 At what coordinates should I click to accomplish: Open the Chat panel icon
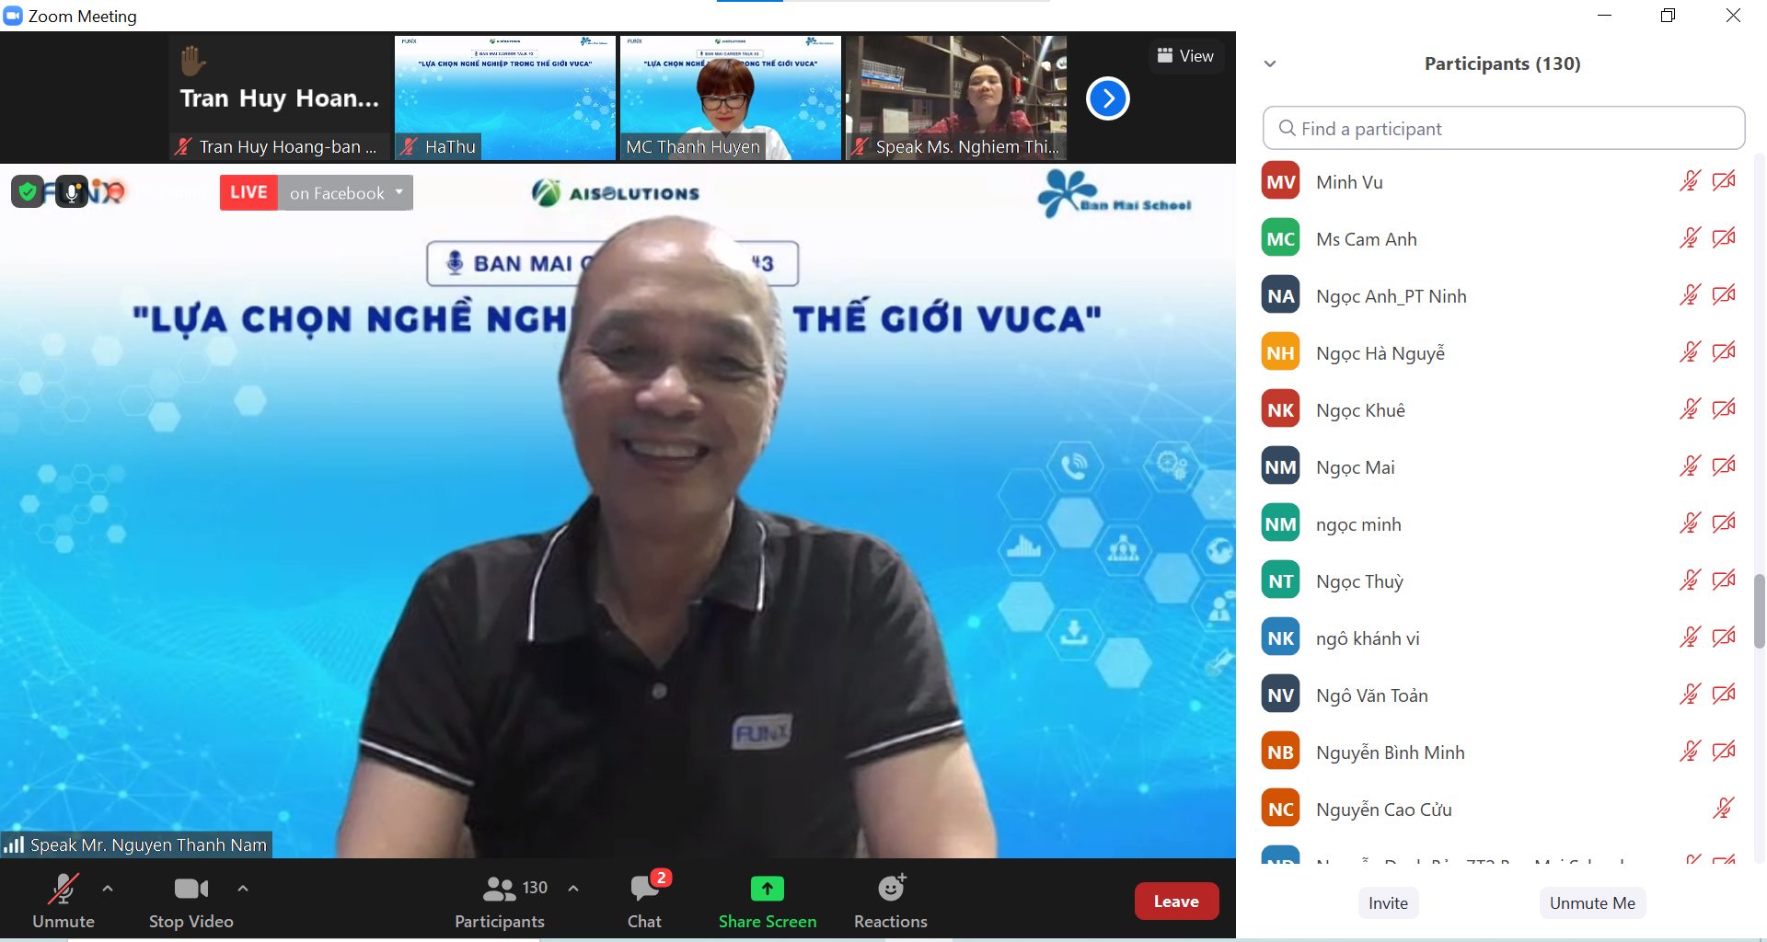644,890
